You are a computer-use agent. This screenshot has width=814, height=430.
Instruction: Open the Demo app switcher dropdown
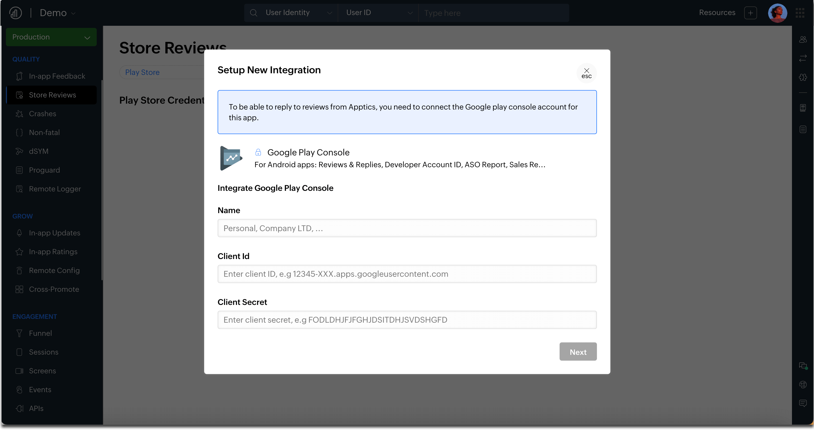point(57,13)
